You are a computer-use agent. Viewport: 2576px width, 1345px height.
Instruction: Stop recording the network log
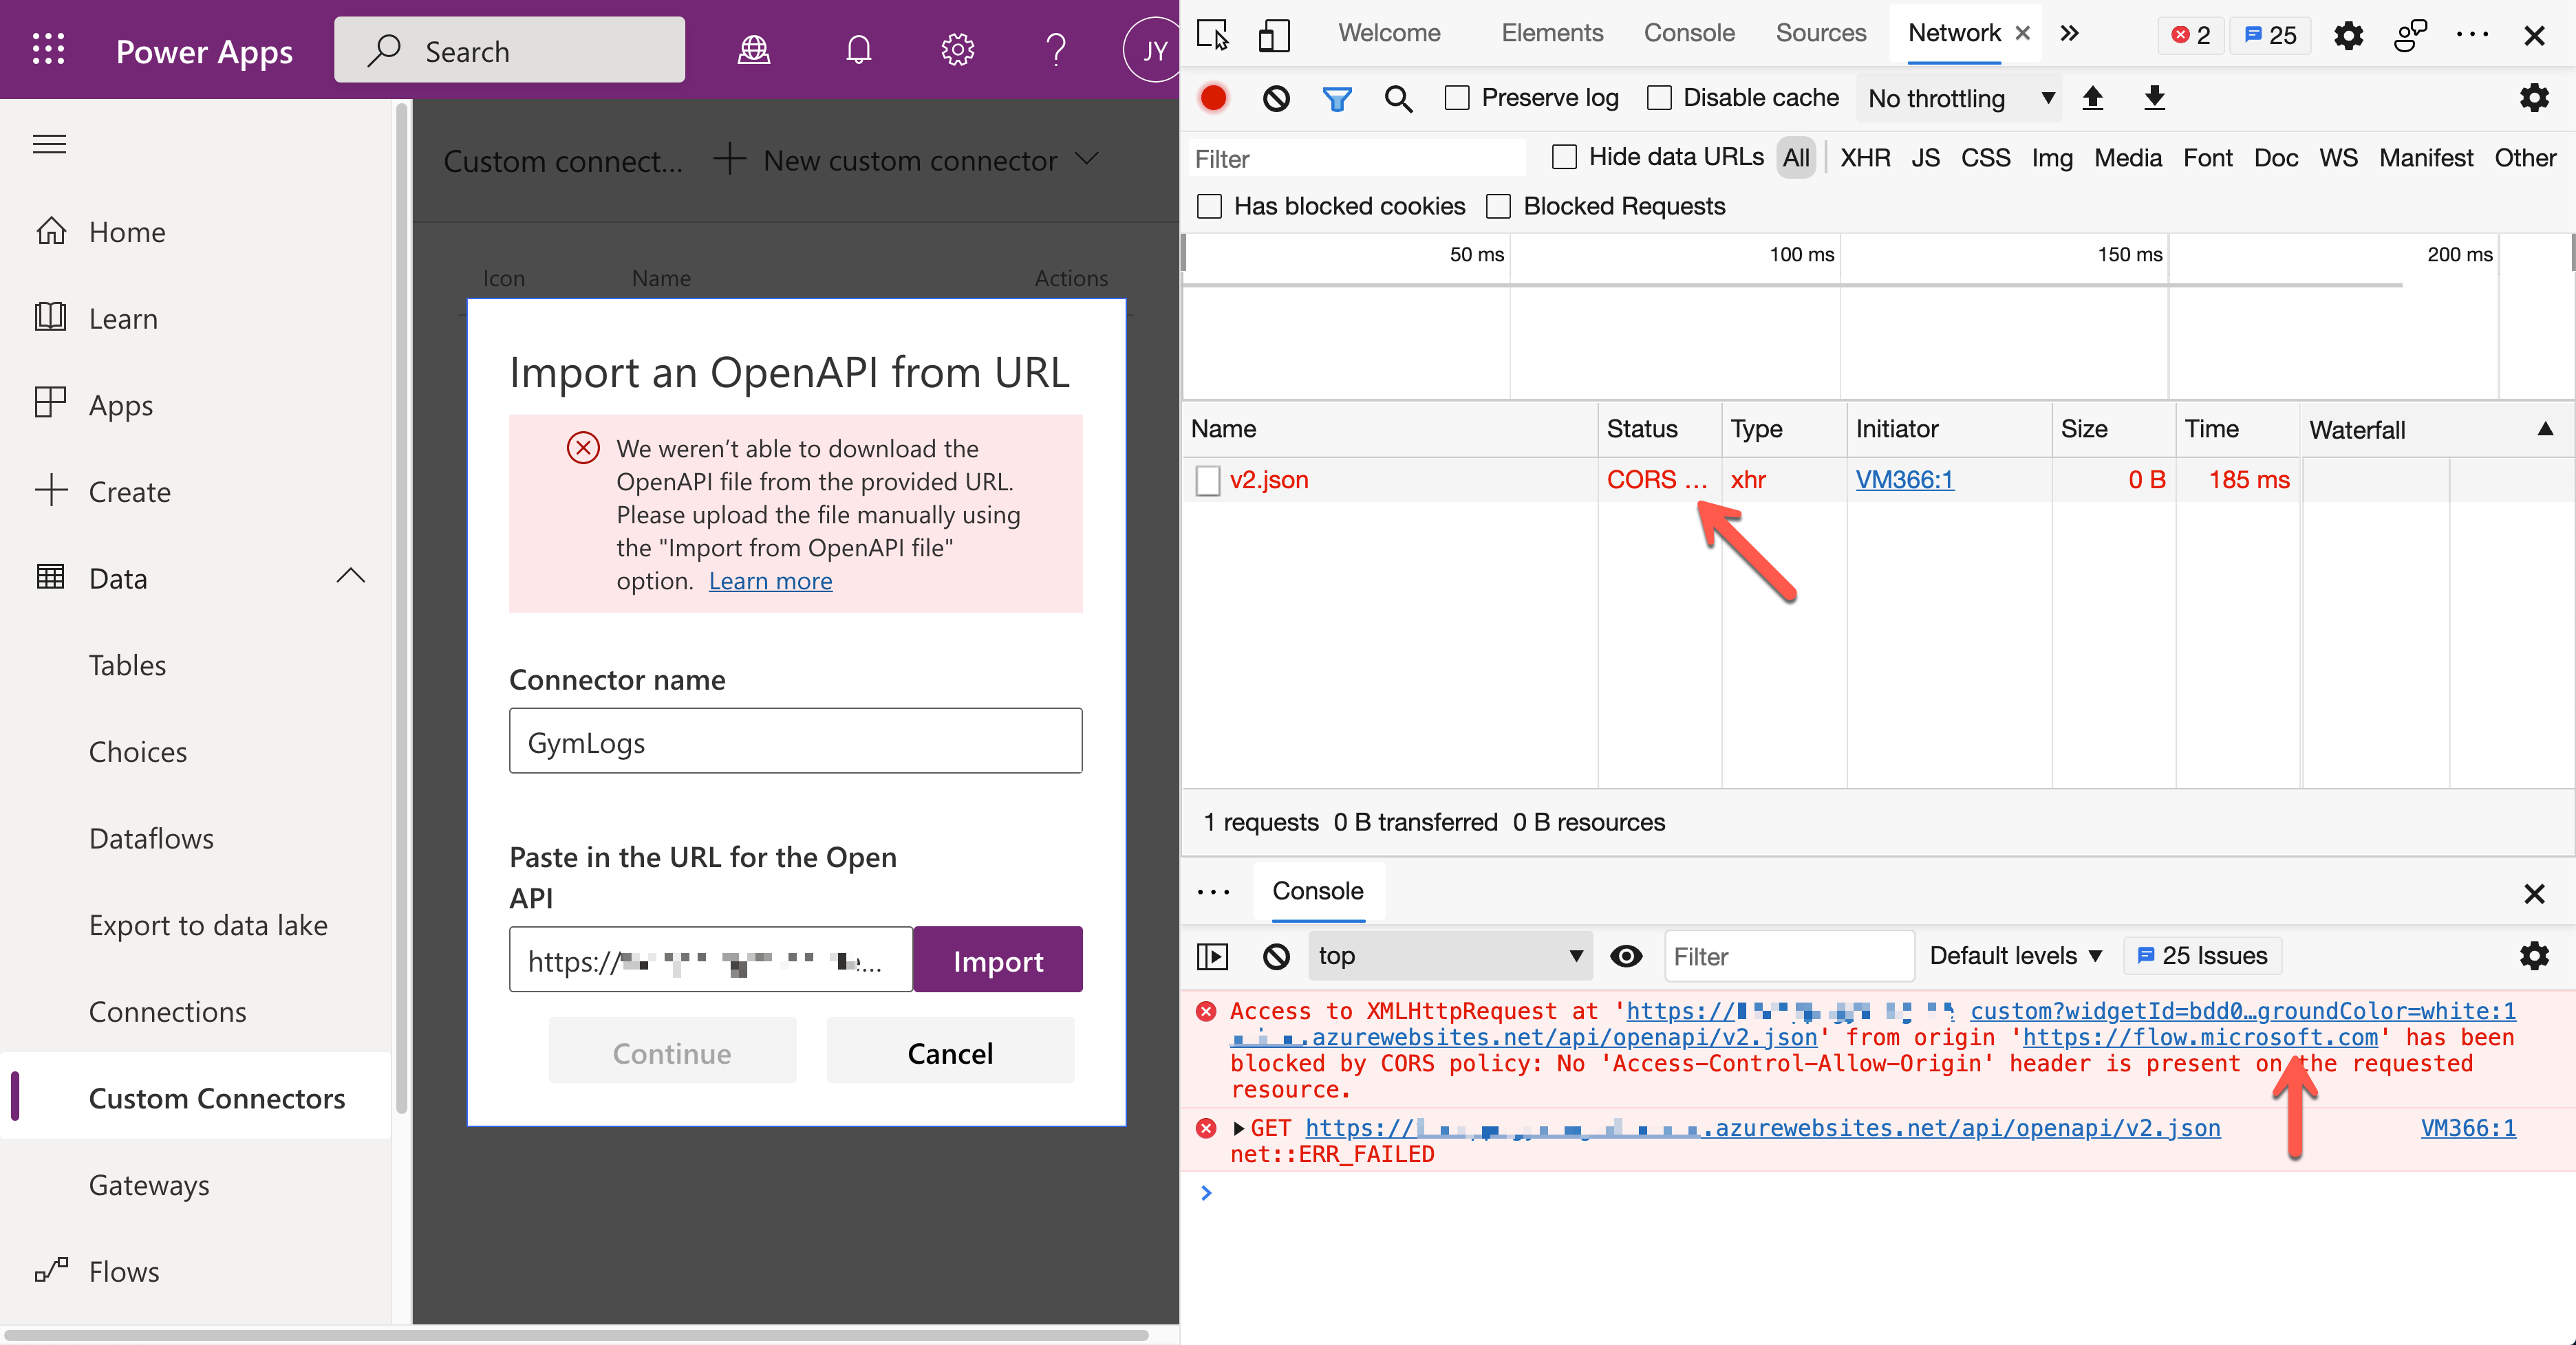pos(1213,98)
